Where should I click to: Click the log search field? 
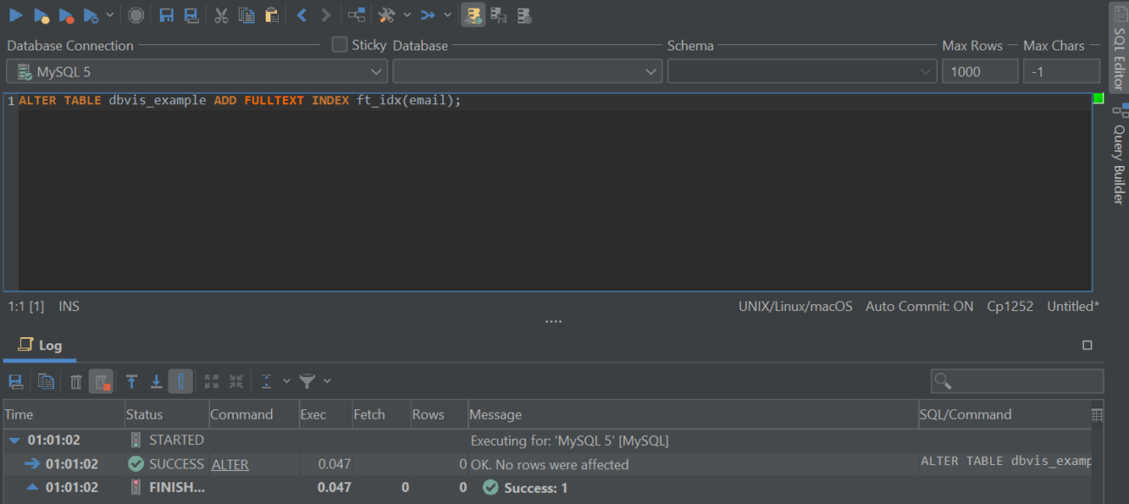pos(1016,381)
